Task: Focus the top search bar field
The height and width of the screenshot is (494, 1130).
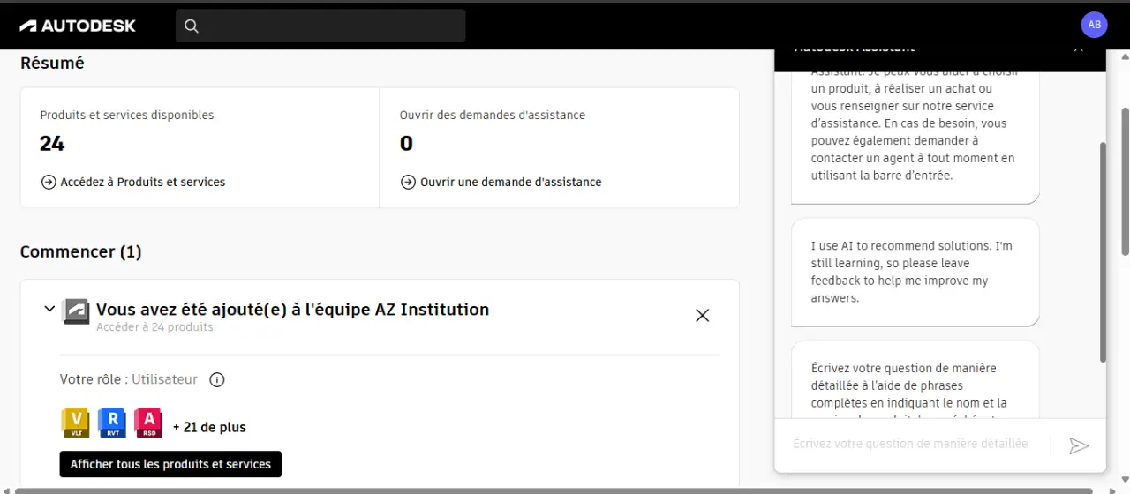Action: coord(320,26)
